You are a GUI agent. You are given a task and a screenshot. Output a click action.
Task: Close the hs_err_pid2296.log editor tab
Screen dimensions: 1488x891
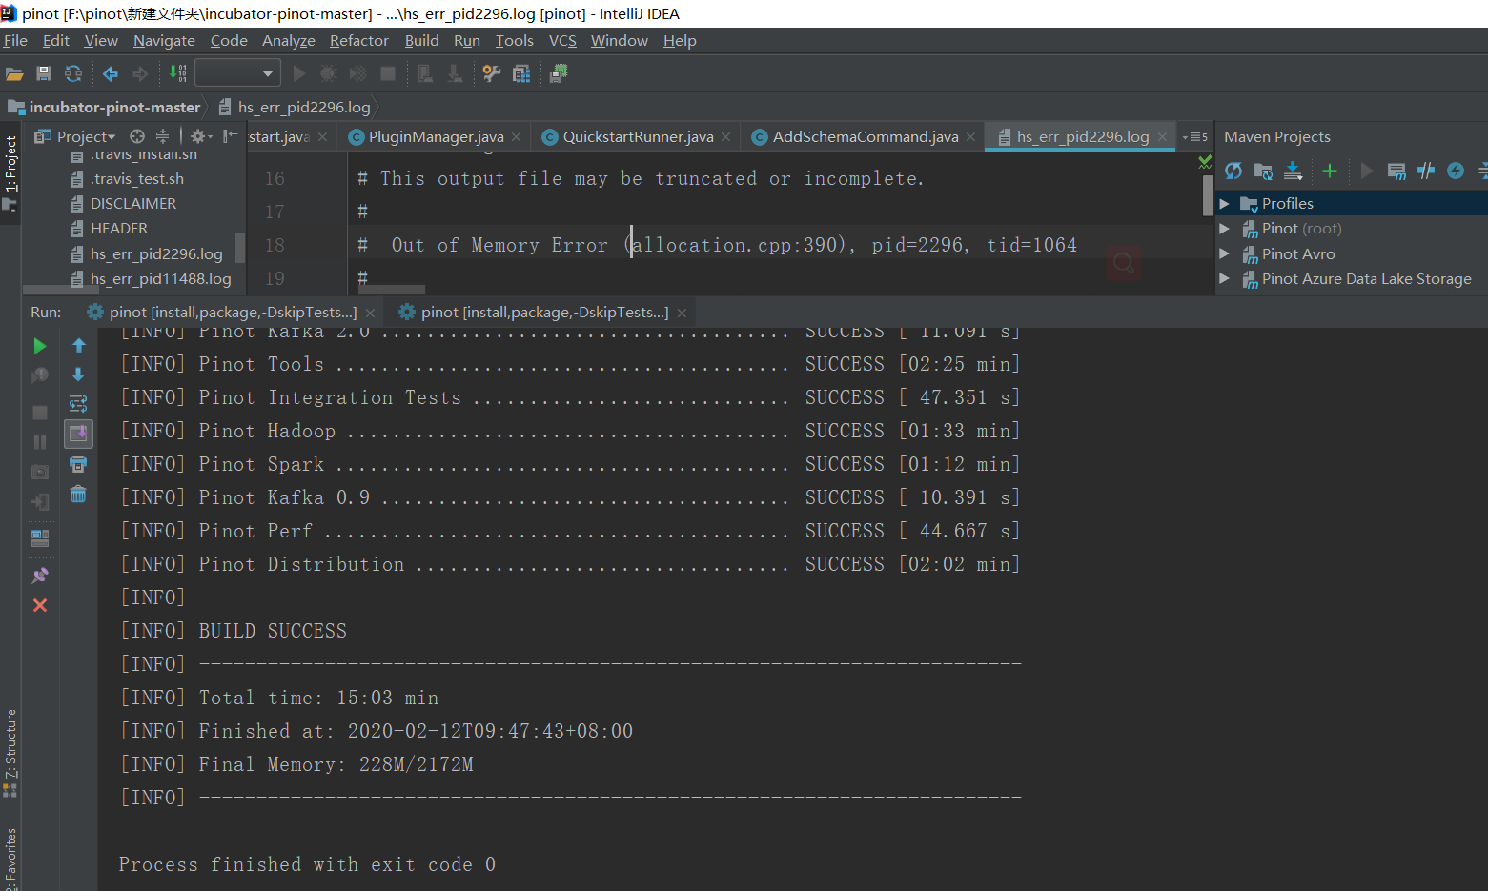(x=1162, y=137)
